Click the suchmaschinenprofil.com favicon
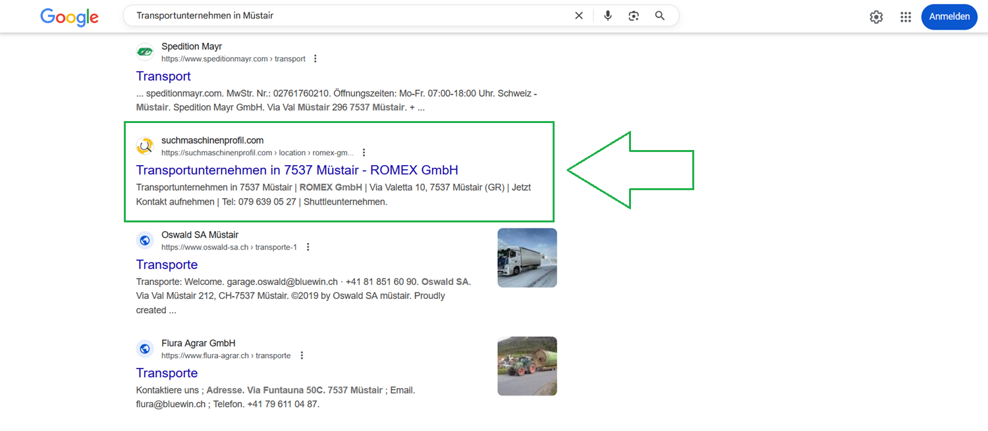This screenshot has height=431, width=988. click(145, 146)
